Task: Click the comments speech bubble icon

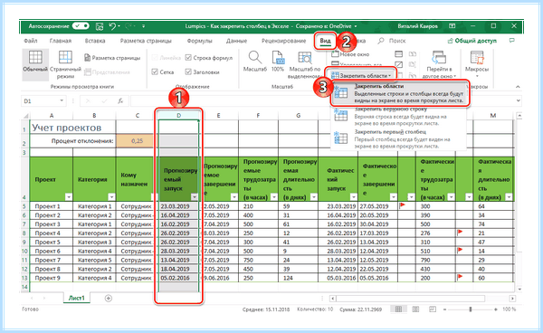Action: click(512, 41)
